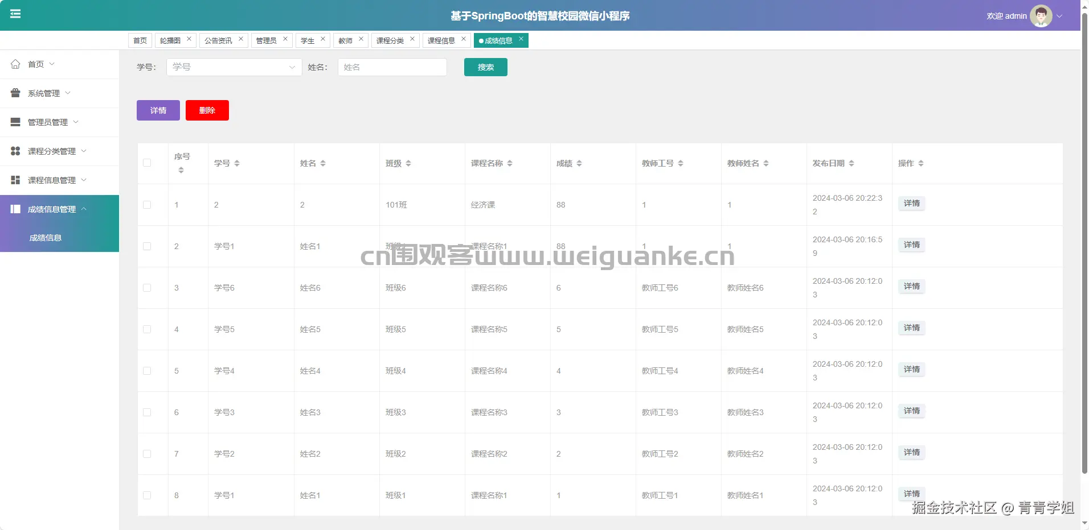
Task: Click the 课程信息管理 sidebar icon
Action: tap(15, 180)
